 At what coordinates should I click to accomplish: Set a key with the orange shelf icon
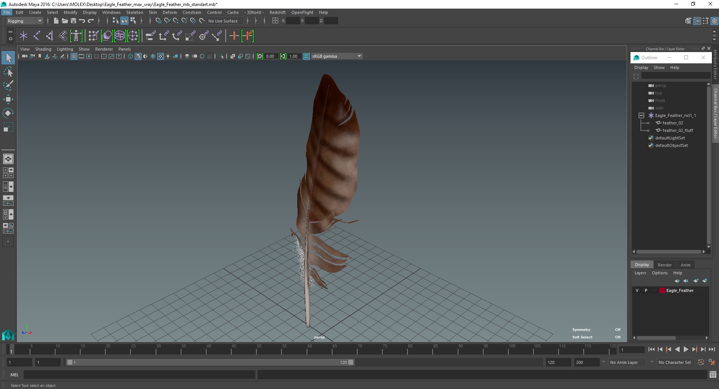234,36
